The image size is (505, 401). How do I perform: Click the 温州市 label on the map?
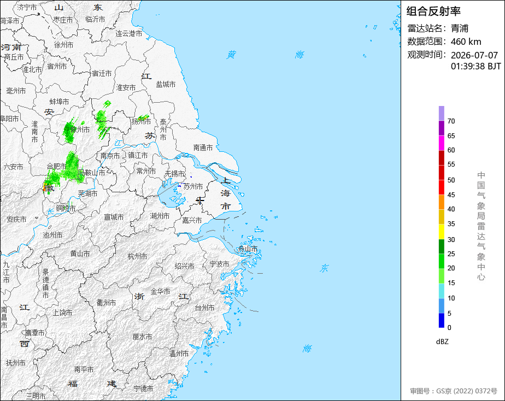[179, 353]
